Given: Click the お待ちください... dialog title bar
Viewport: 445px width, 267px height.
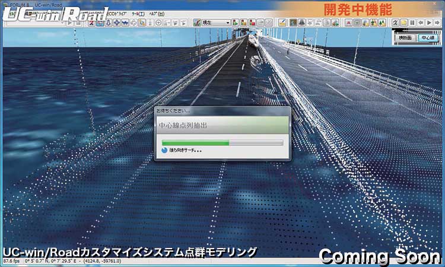Looking at the screenshot, I should [x=223, y=111].
